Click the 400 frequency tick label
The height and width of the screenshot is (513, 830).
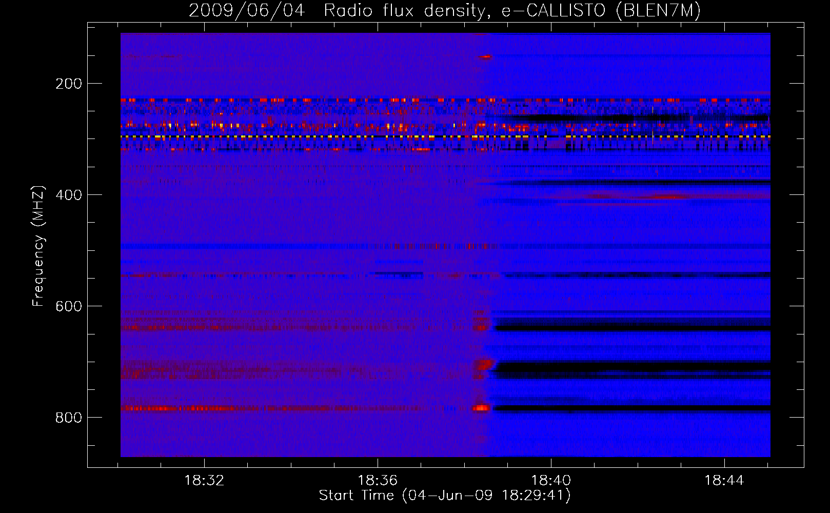pyautogui.click(x=69, y=195)
